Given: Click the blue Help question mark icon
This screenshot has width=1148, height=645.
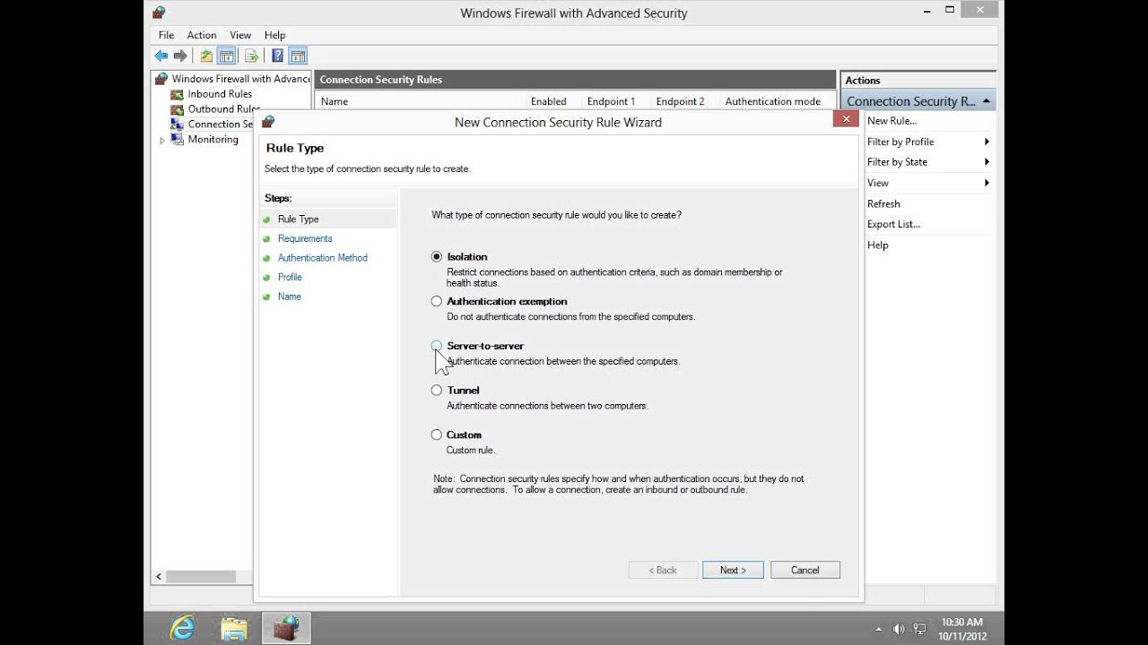Looking at the screenshot, I should click(277, 56).
